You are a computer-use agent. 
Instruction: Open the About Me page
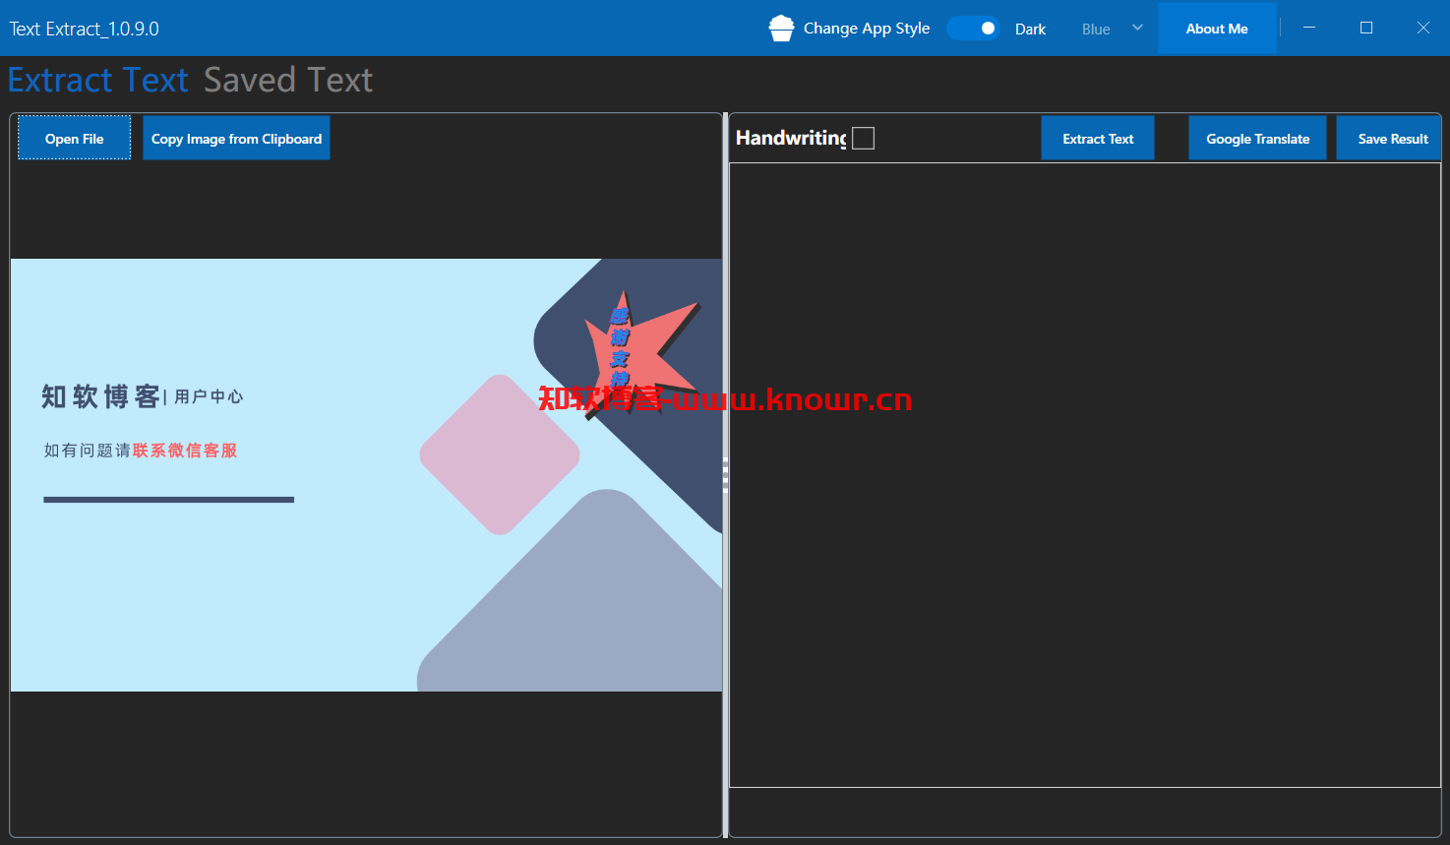1217,29
